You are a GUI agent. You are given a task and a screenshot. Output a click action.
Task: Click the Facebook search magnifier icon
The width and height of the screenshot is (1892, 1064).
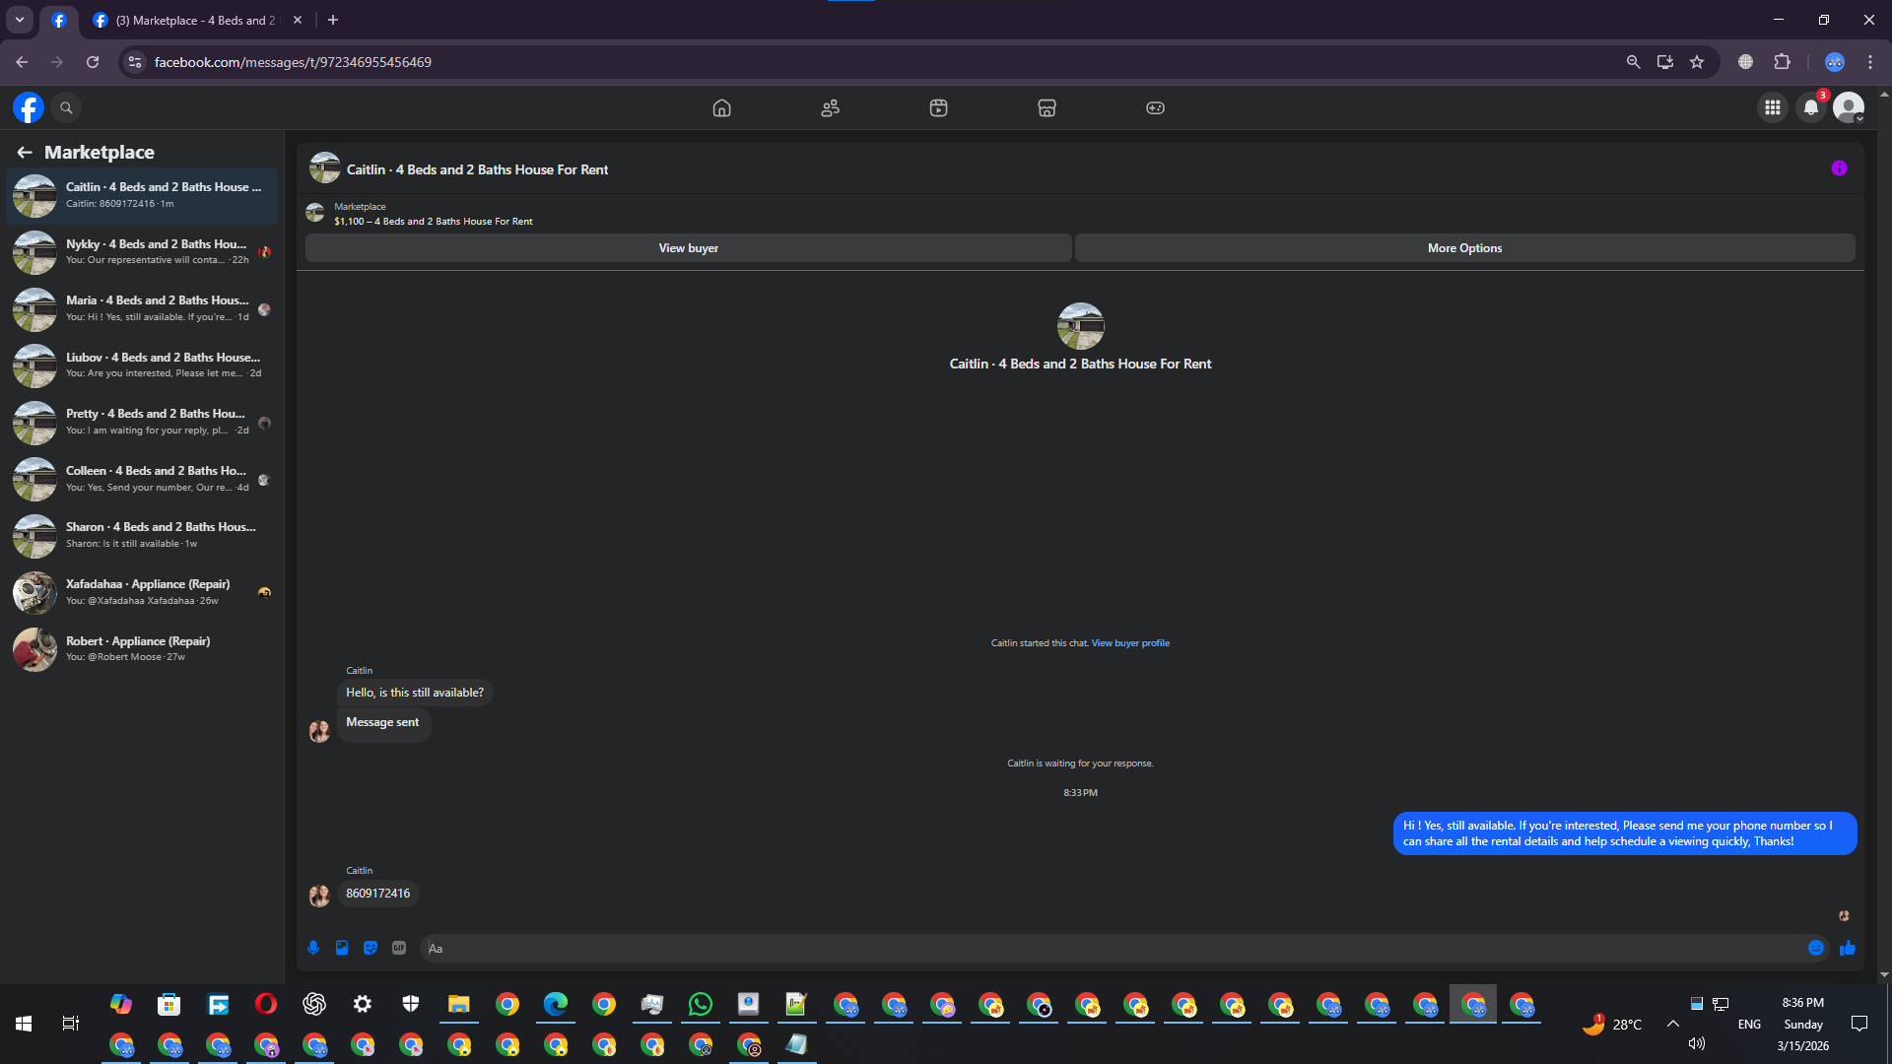tap(67, 107)
